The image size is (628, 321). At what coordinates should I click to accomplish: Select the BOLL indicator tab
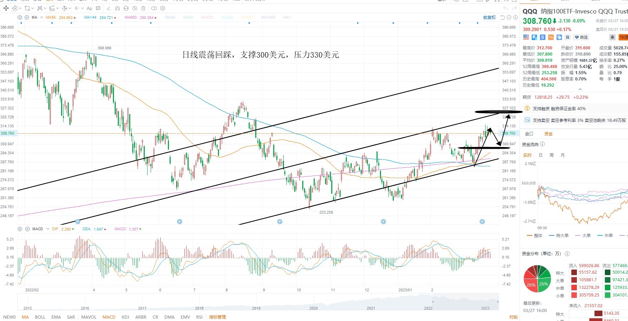[x=40, y=317]
